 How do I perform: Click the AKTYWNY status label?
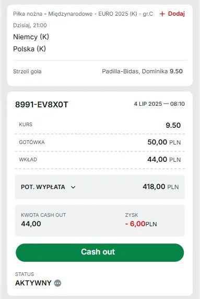coord(33,283)
